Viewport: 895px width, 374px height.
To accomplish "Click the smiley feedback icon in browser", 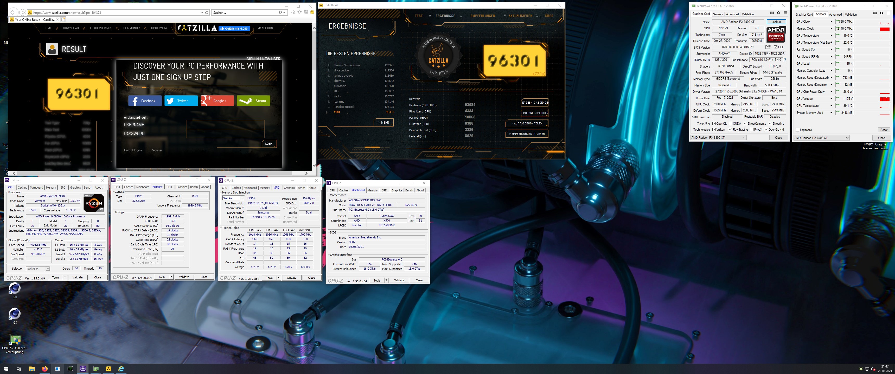I will click(312, 12).
